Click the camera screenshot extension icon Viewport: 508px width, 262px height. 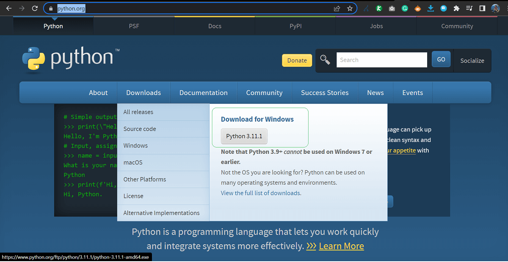tap(392, 8)
